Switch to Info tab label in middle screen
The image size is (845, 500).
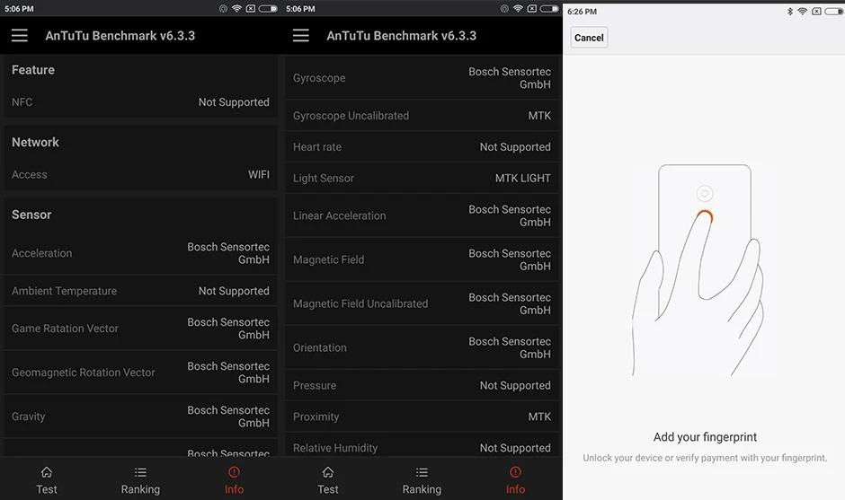point(515,489)
